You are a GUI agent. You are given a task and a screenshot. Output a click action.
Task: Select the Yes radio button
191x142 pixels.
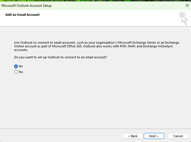click(x=16, y=66)
